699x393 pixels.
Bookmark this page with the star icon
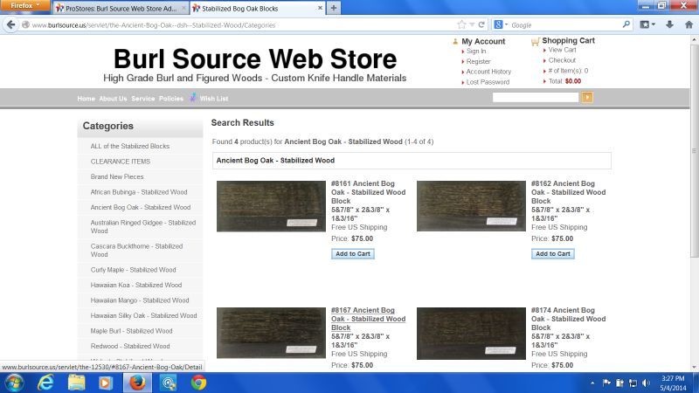pyautogui.click(x=461, y=25)
